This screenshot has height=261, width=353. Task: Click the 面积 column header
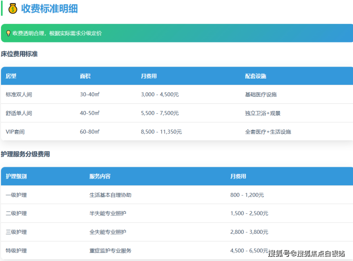(85, 76)
